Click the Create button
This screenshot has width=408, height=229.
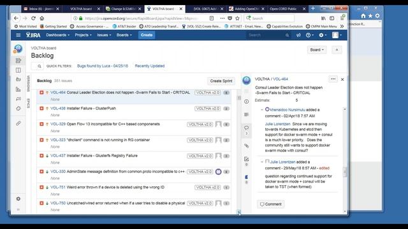[147, 35]
